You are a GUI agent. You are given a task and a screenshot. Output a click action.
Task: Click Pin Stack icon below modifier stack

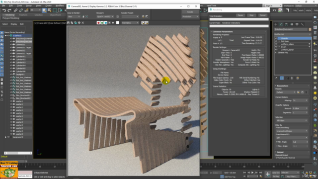pos(276,78)
